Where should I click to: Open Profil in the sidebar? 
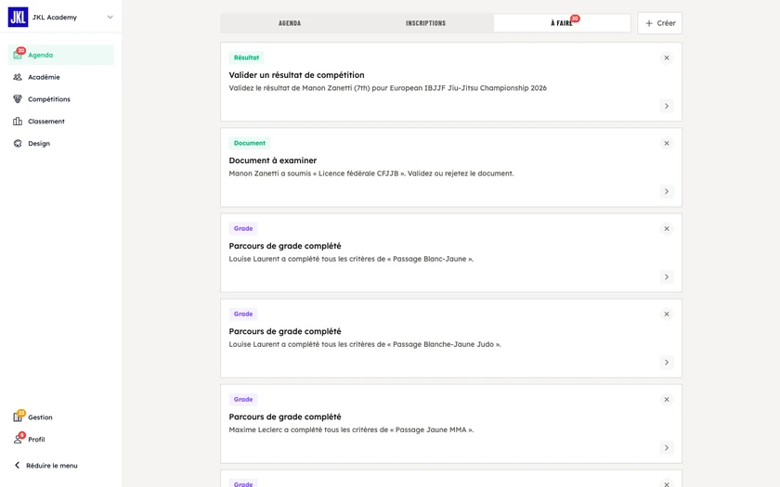click(61, 440)
